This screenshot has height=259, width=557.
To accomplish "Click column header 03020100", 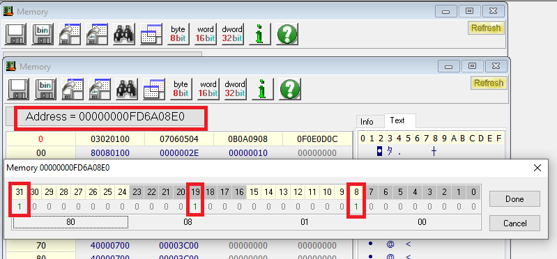I will [x=109, y=139].
